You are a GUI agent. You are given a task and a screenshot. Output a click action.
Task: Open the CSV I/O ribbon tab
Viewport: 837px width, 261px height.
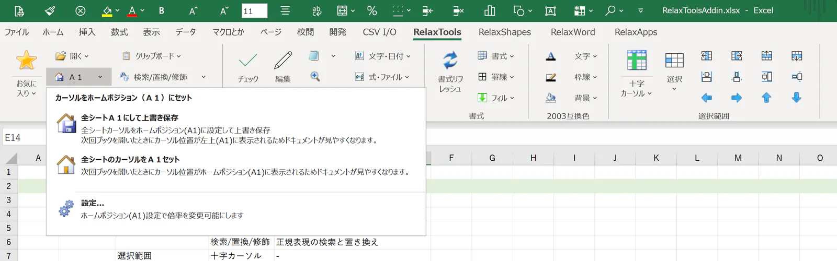coord(380,32)
